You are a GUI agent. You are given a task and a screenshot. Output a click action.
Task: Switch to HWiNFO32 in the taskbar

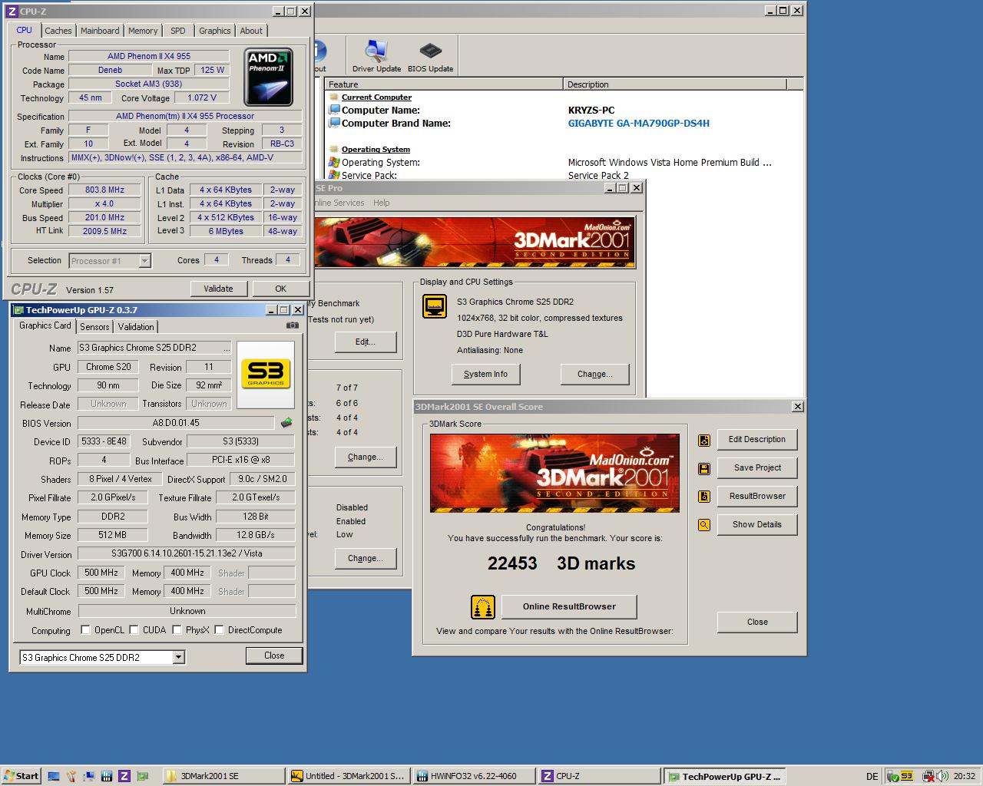coord(472,776)
